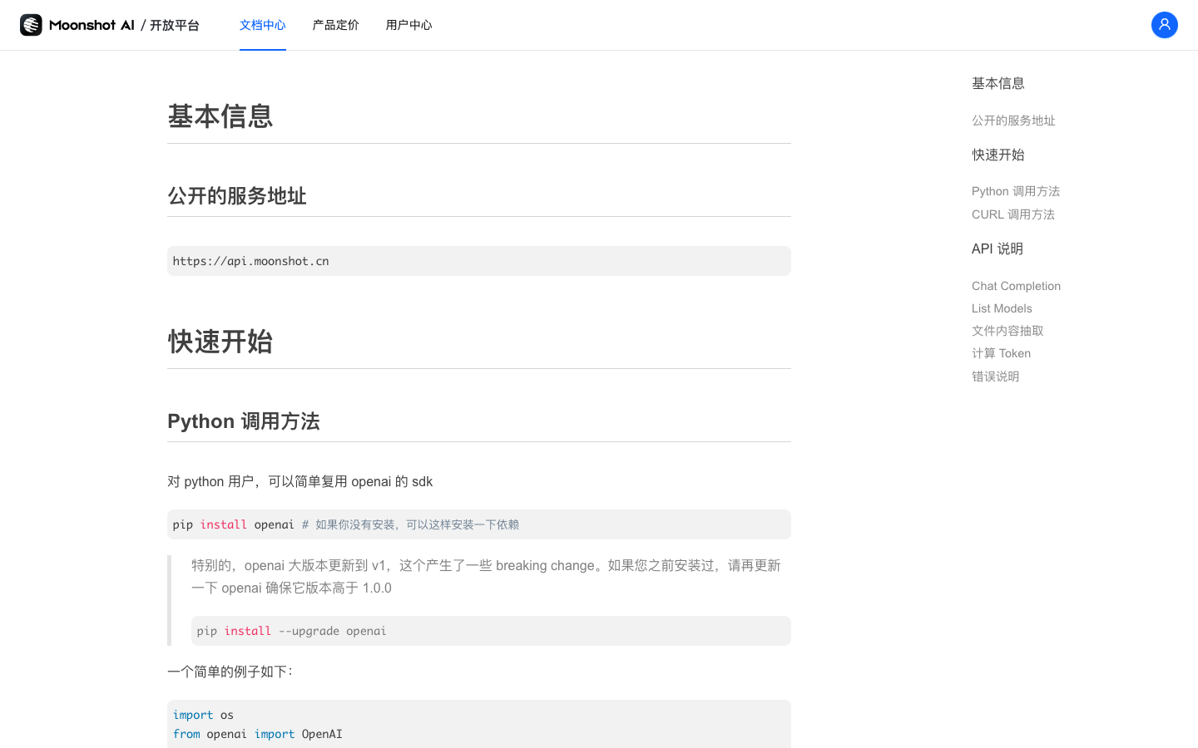This screenshot has height=748, width=1198.
Task: Select Python 调用方法 in sidebar
Action: [1016, 191]
